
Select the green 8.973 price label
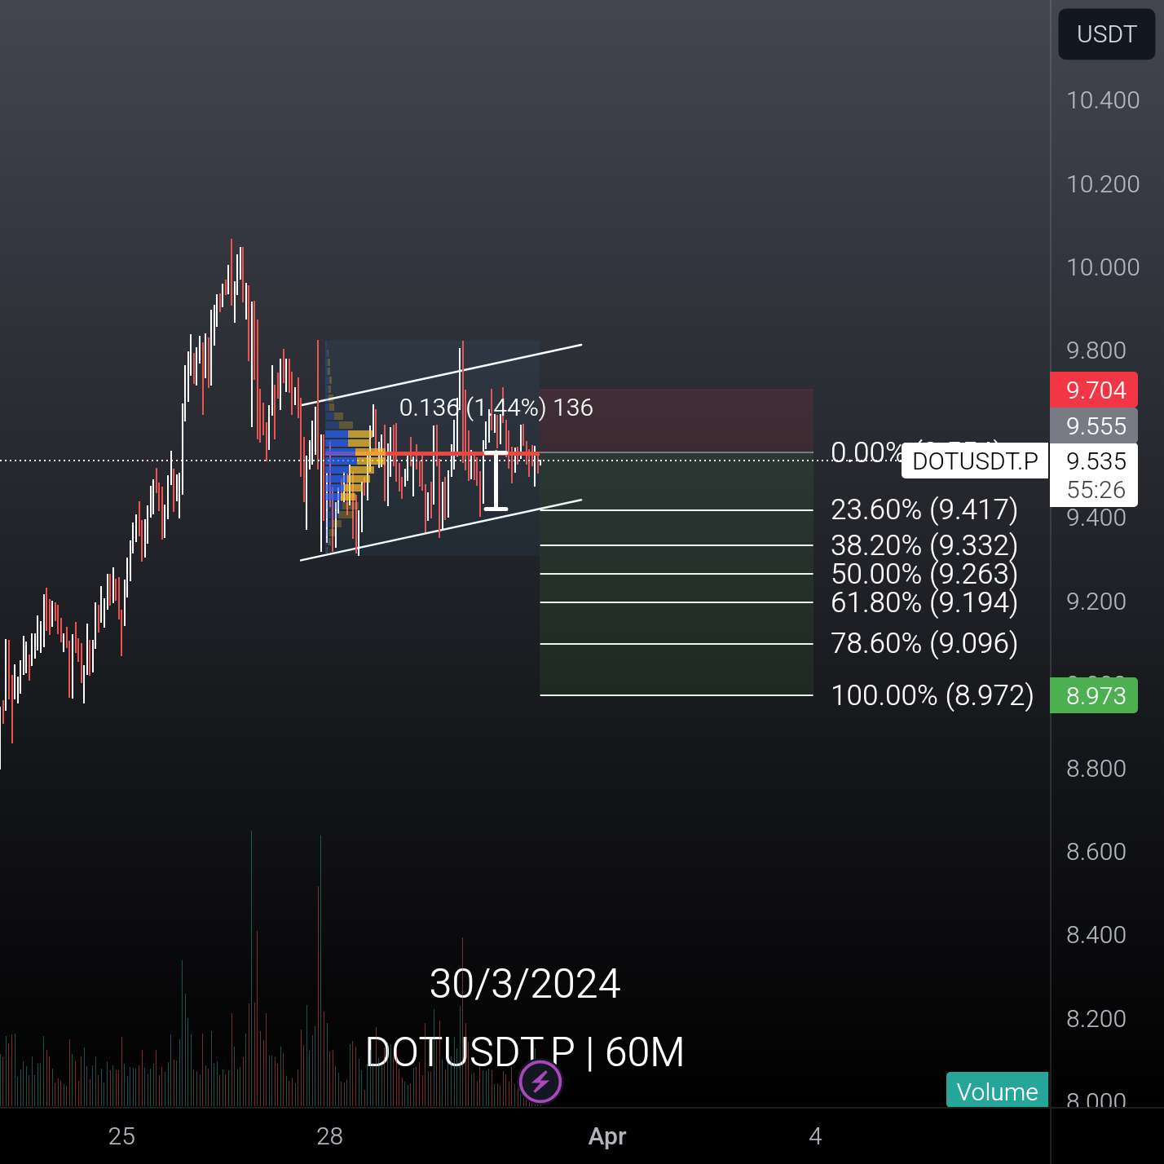pos(1094,696)
